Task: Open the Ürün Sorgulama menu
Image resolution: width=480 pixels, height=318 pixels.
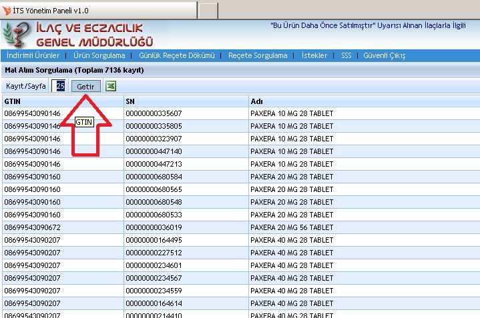Action: (x=99, y=55)
